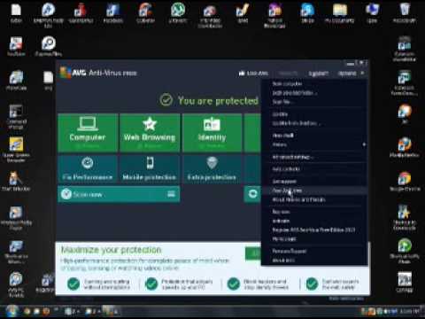Screen dimensions: 425x319
Task: Select Get support menu entry
Action: click(284, 182)
